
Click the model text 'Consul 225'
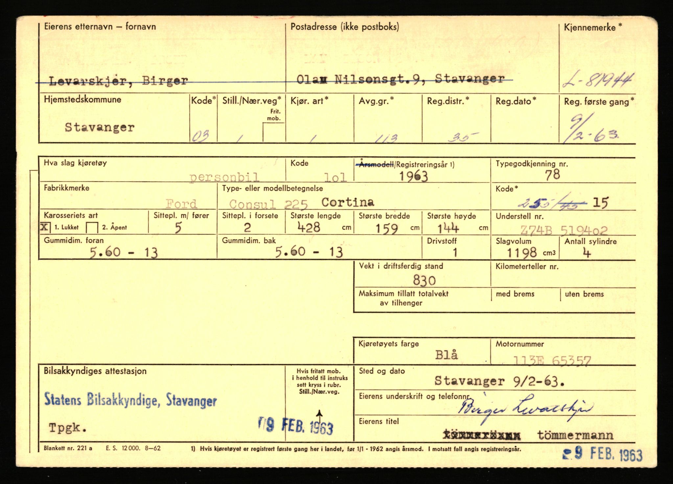pos(268,204)
